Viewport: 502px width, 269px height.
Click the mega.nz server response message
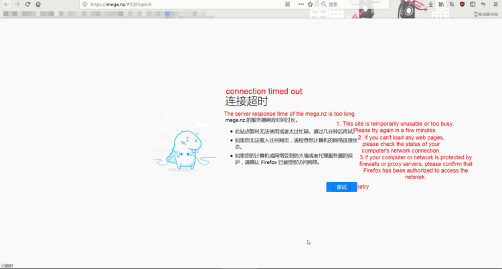pyautogui.click(x=262, y=120)
